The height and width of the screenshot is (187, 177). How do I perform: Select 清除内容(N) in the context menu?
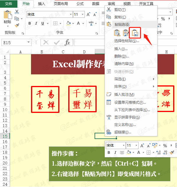click(131, 64)
